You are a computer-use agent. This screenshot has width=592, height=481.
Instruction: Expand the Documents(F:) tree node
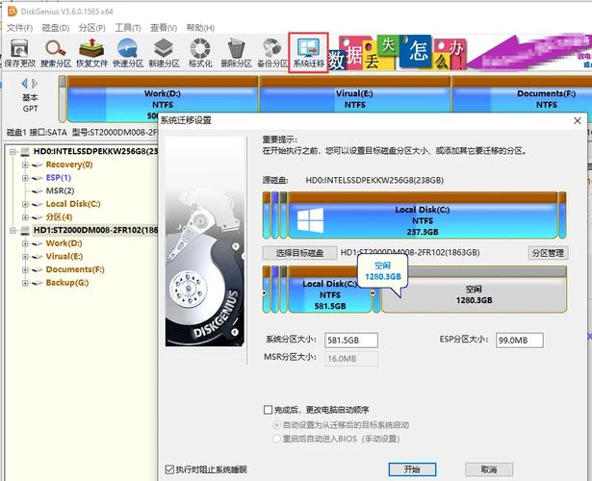(25, 269)
